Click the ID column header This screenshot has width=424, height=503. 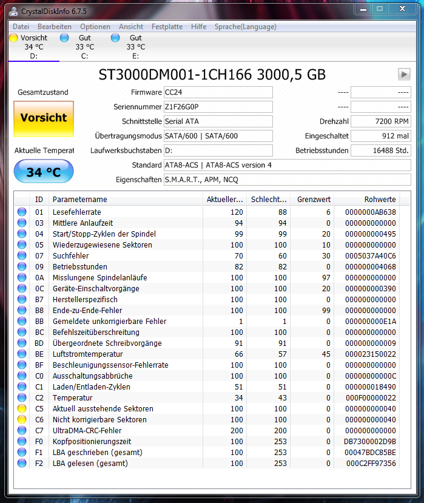[39, 199]
